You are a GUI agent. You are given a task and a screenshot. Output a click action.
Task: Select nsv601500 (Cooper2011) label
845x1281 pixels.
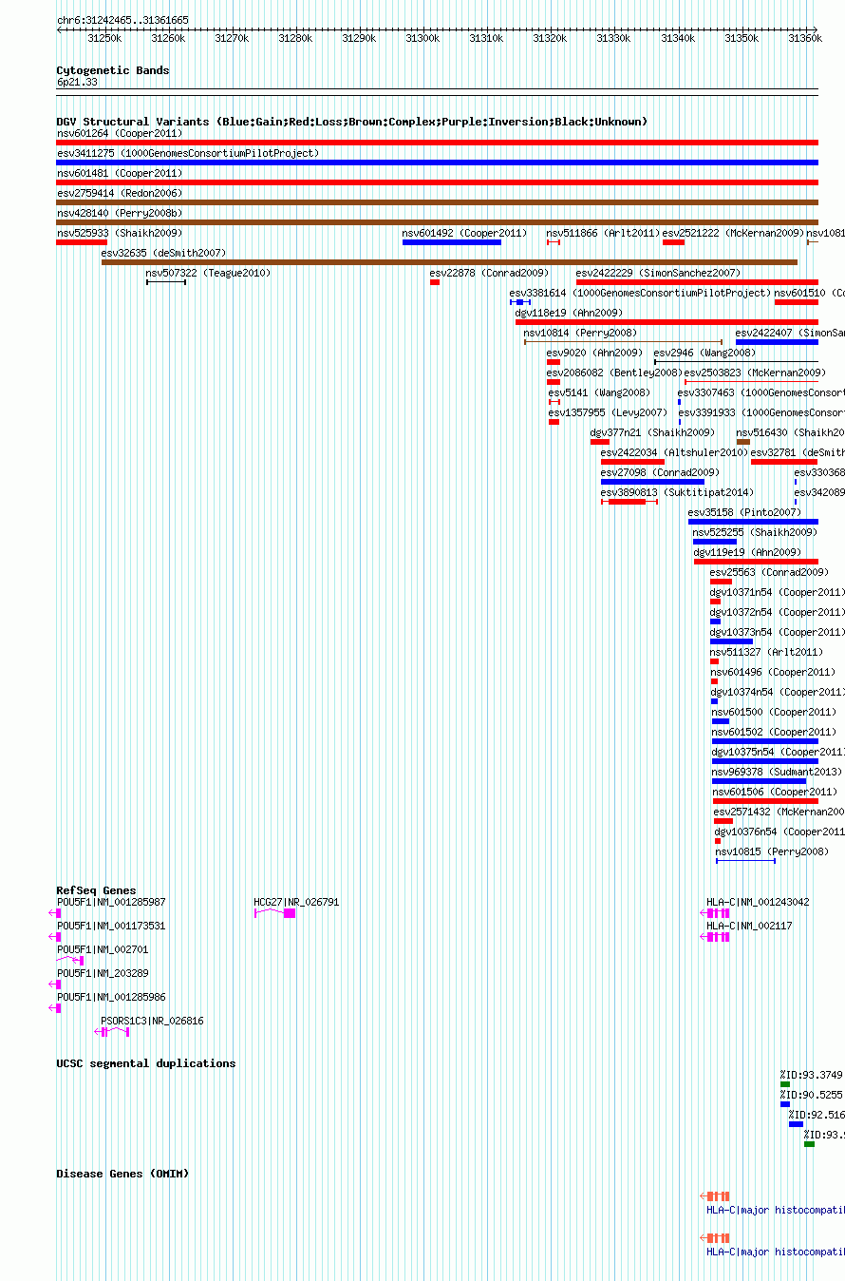774,712
